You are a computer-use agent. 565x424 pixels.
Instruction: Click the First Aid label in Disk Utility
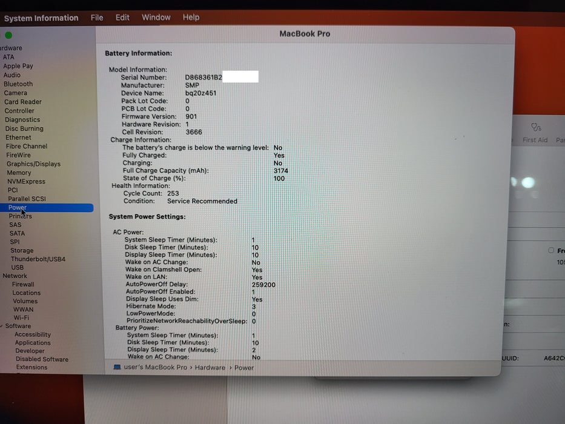535,140
